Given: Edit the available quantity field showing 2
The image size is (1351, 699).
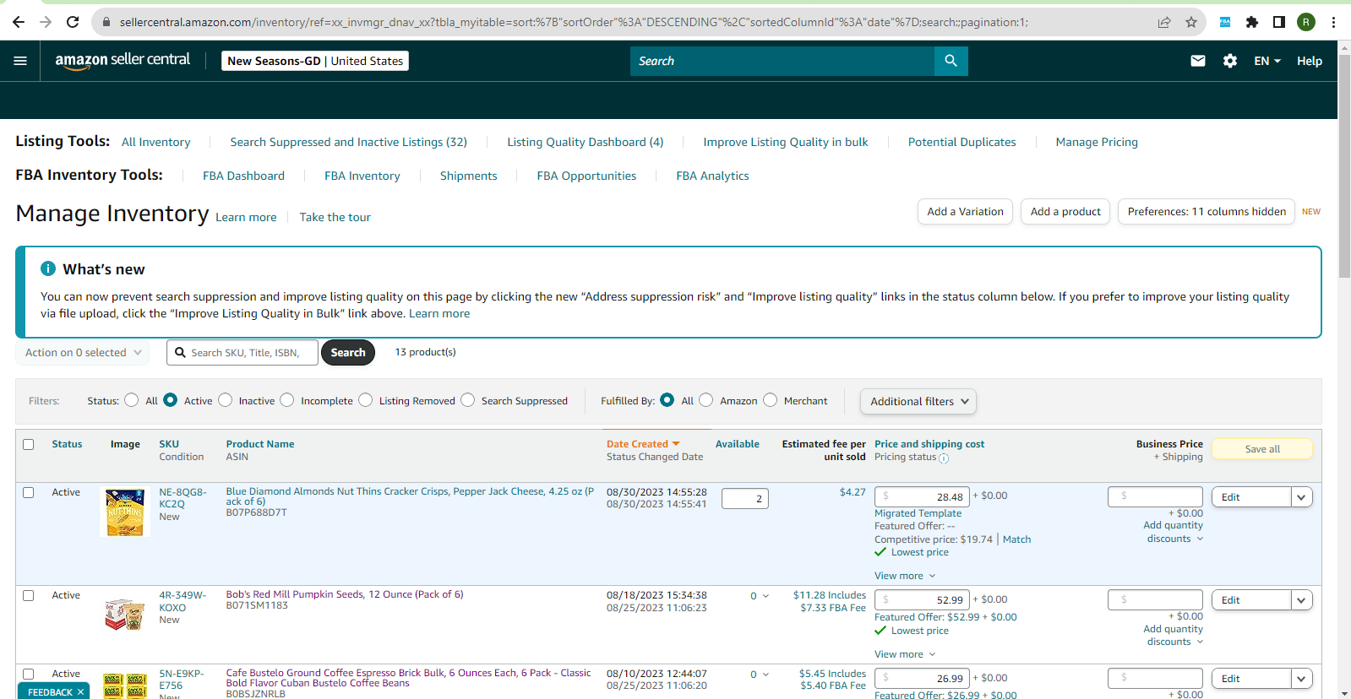Looking at the screenshot, I should [745, 499].
